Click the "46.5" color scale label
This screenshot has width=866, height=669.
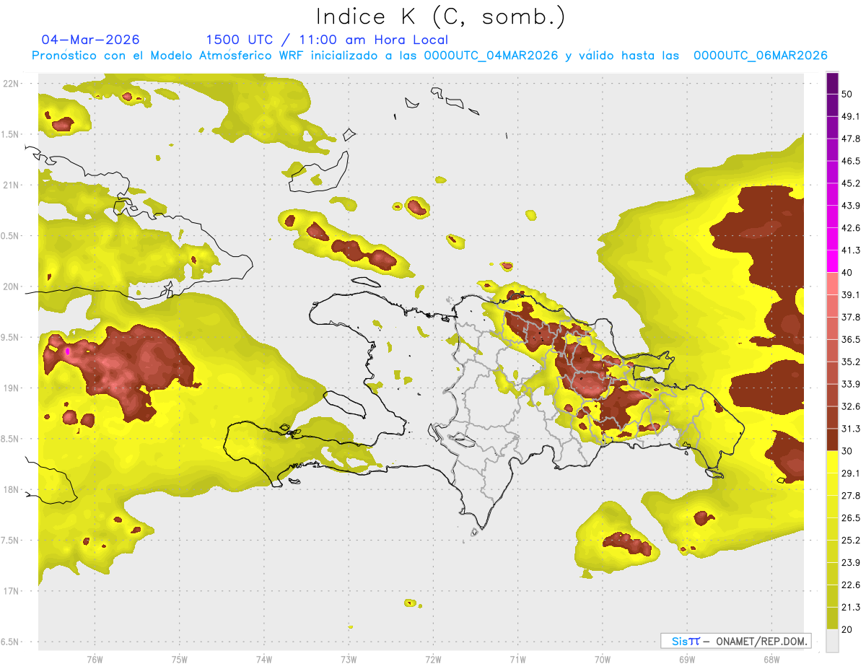tap(851, 161)
